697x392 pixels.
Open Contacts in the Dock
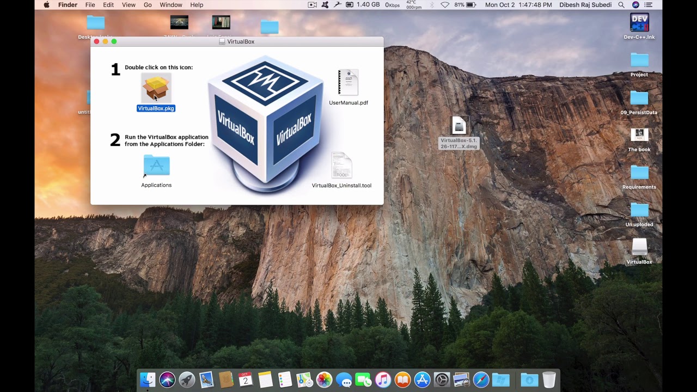pos(226,379)
